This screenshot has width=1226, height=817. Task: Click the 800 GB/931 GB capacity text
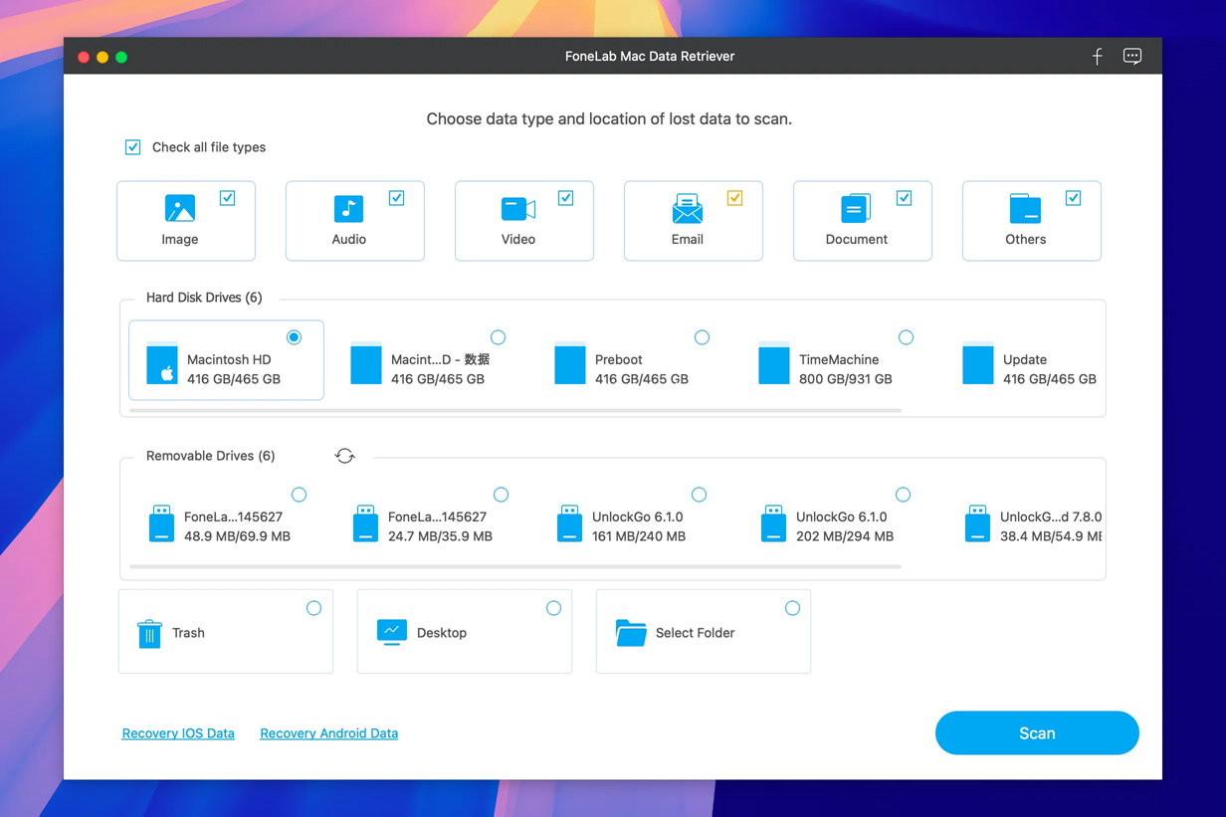point(846,379)
